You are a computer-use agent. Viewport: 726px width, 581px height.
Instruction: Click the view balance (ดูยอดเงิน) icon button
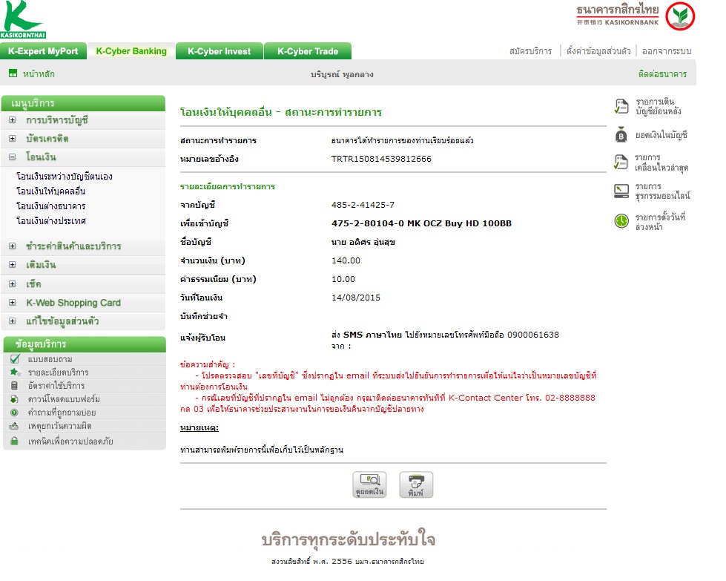[369, 485]
